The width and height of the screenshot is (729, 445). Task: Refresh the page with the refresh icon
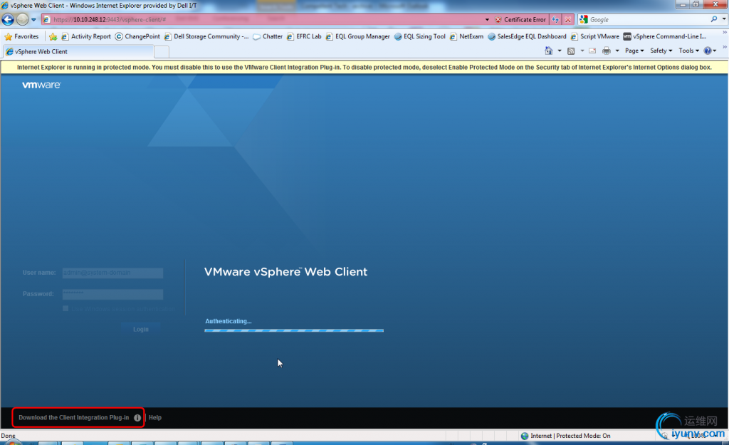point(555,19)
